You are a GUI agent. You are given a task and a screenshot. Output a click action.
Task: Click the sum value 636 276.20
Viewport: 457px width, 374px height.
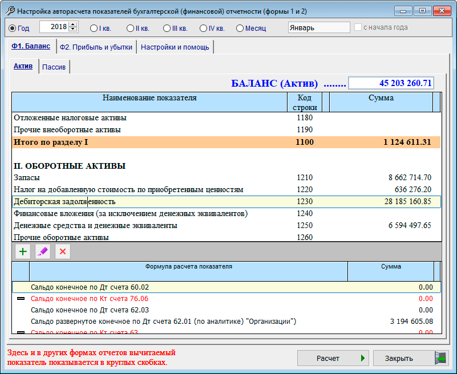click(x=413, y=190)
